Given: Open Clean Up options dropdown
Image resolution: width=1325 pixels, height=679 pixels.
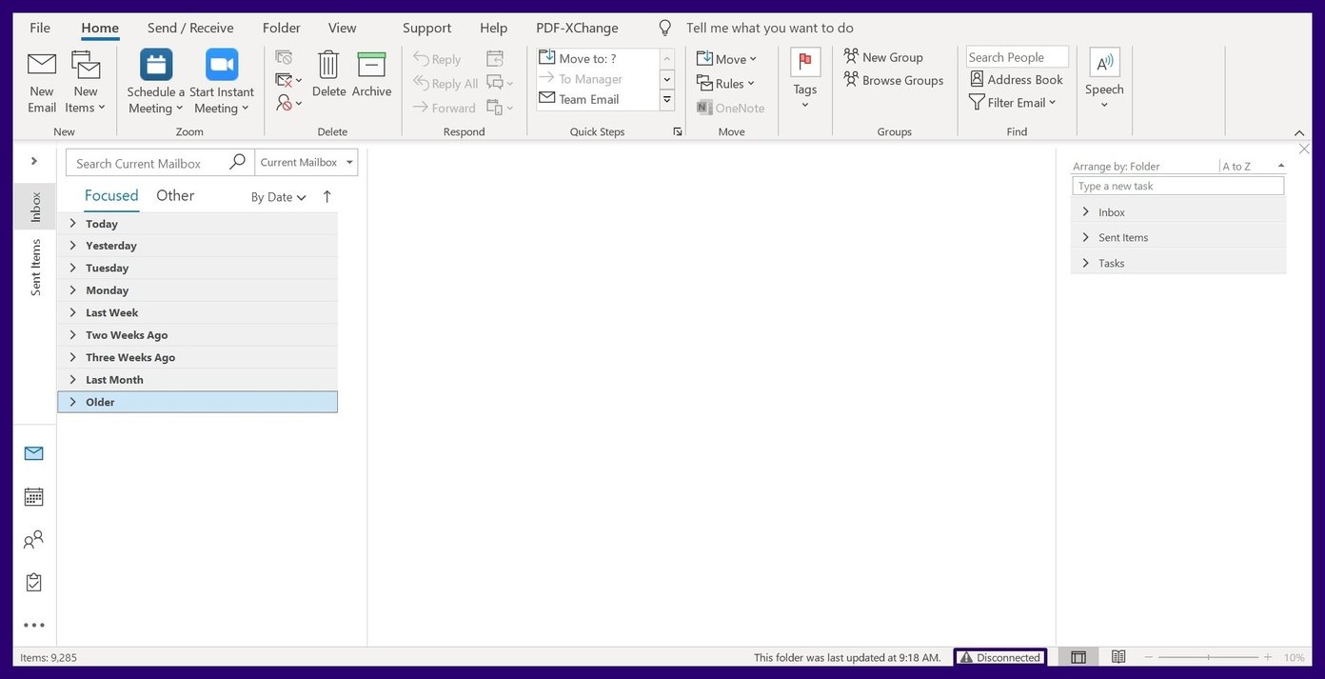Looking at the screenshot, I should click(289, 80).
